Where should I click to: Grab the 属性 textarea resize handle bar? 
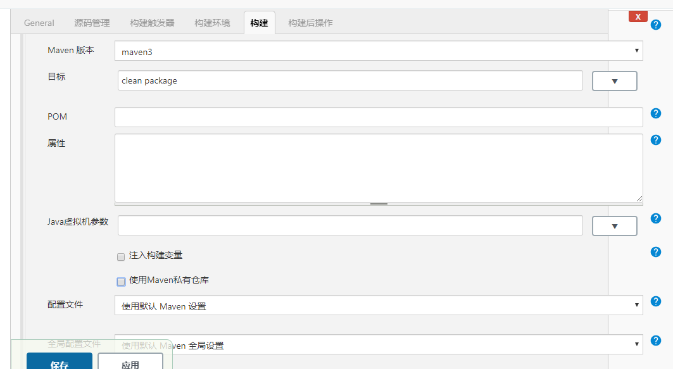click(379, 204)
